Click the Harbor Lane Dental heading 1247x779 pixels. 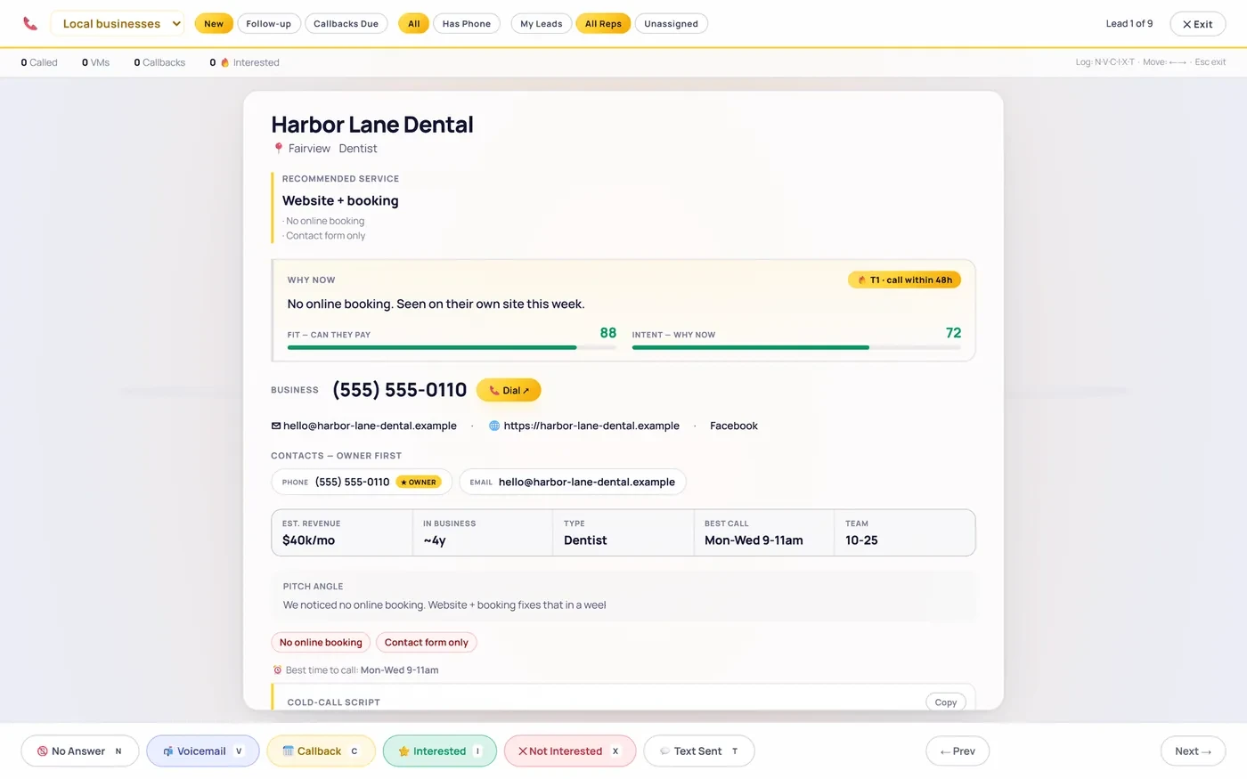click(372, 125)
